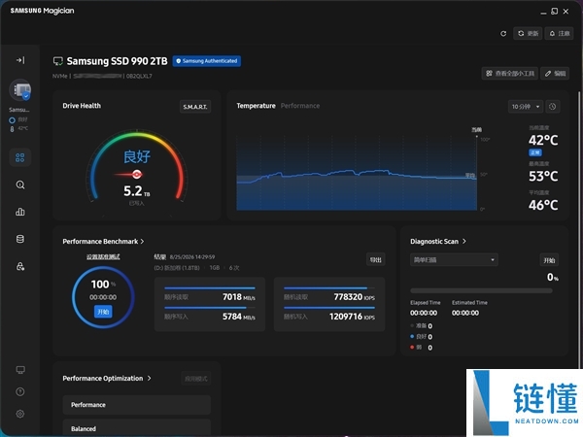The width and height of the screenshot is (583, 437).
Task: Open the dashboard grid icon in sidebar
Action: [20, 157]
